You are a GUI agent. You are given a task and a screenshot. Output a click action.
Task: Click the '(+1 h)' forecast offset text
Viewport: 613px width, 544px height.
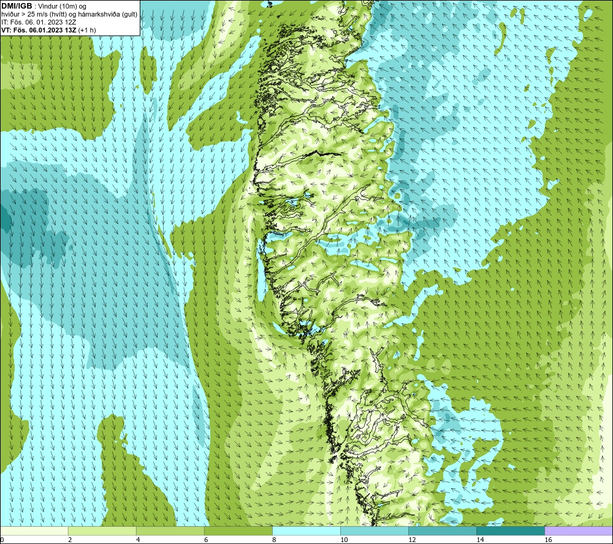[x=87, y=30]
